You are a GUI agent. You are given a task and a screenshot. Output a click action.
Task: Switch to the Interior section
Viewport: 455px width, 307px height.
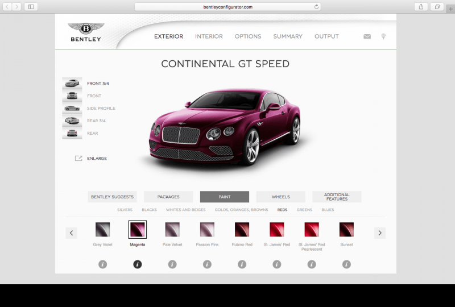click(209, 36)
